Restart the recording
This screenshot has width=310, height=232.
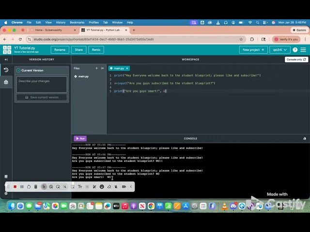(x=29, y=187)
